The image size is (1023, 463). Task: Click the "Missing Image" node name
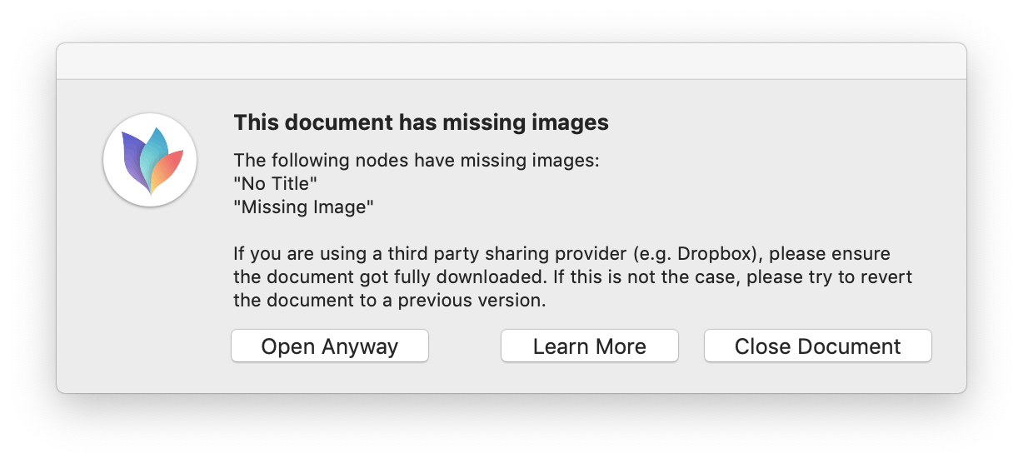tap(303, 207)
